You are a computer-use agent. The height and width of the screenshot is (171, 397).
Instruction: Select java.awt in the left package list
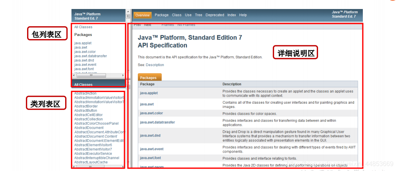pos(81,47)
